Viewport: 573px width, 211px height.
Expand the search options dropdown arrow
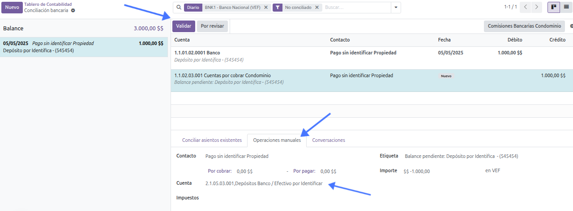click(395, 8)
